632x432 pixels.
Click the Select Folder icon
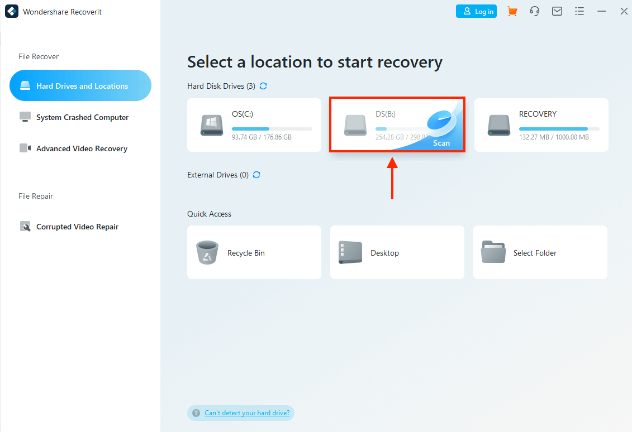493,252
